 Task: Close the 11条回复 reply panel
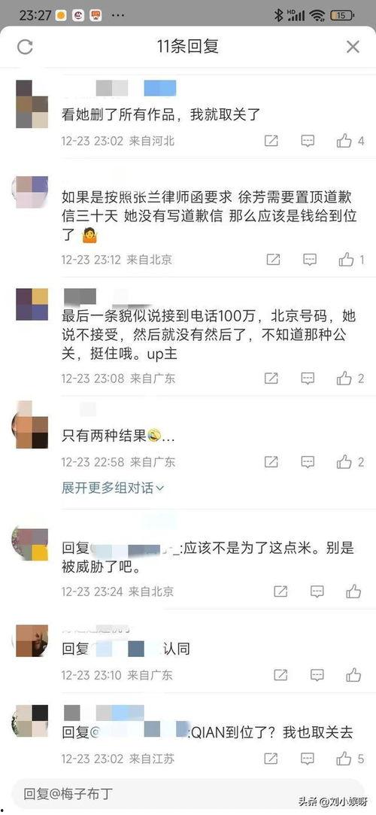click(x=353, y=47)
